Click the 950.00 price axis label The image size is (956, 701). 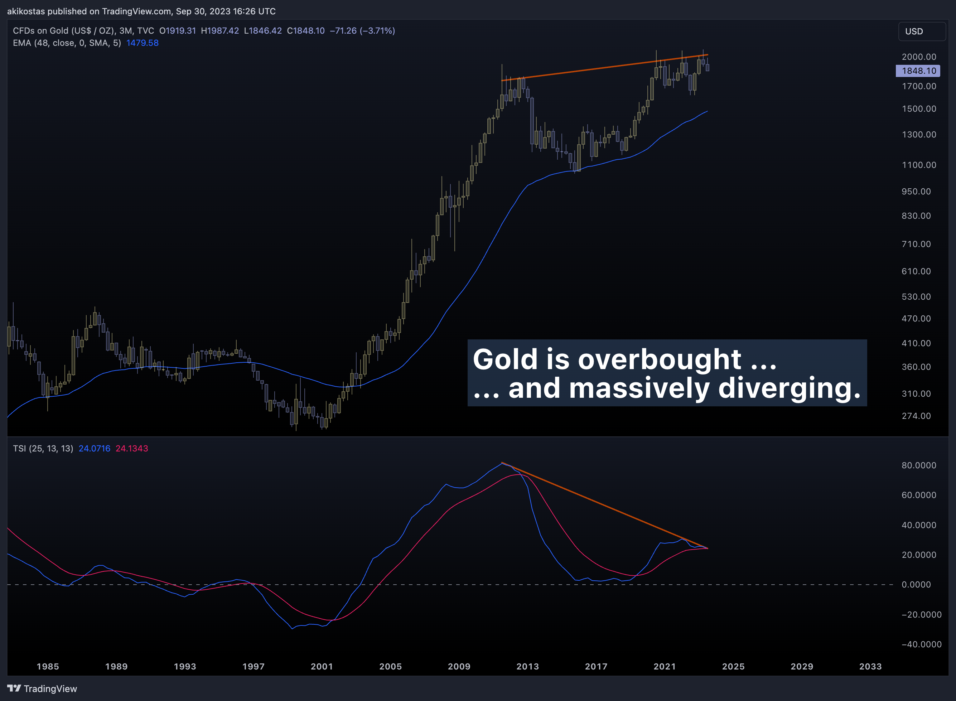pyautogui.click(x=916, y=192)
